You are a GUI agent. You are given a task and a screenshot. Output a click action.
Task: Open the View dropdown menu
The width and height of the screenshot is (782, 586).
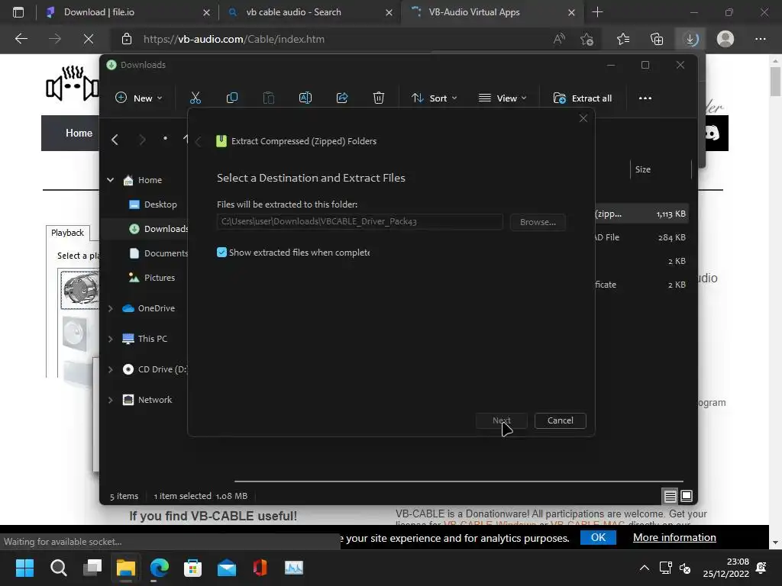502,98
